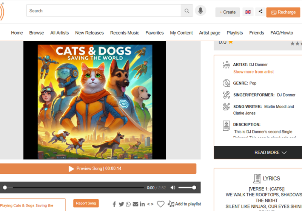Open the share icon in header
The height and width of the screenshot is (211, 302).
tap(260, 12)
